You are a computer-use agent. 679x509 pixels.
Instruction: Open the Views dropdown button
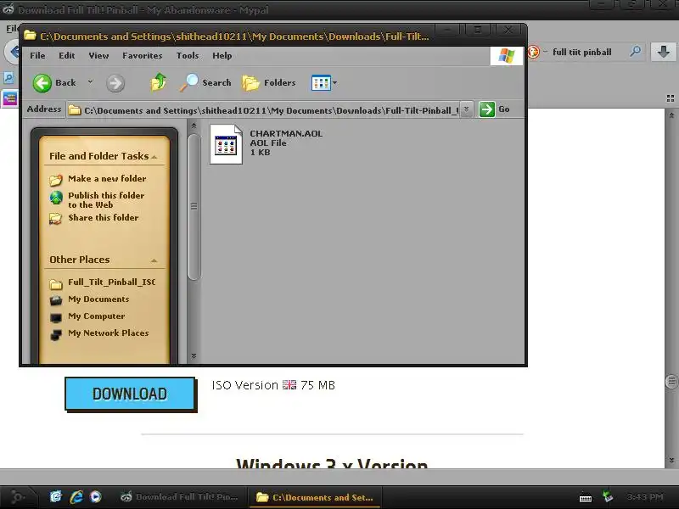(x=323, y=82)
